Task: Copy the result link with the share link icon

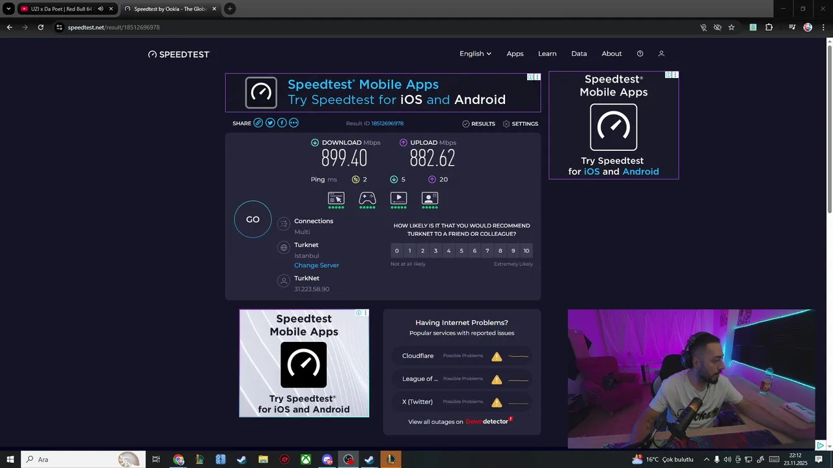Action: coord(258,123)
